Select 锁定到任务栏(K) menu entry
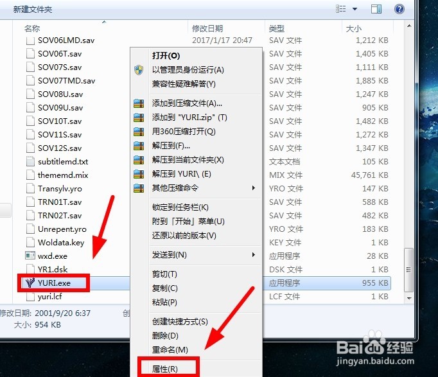The width and height of the screenshot is (438, 377). pos(180,207)
